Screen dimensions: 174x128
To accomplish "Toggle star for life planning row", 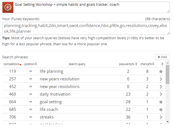I will pyautogui.click(x=161, y=71).
